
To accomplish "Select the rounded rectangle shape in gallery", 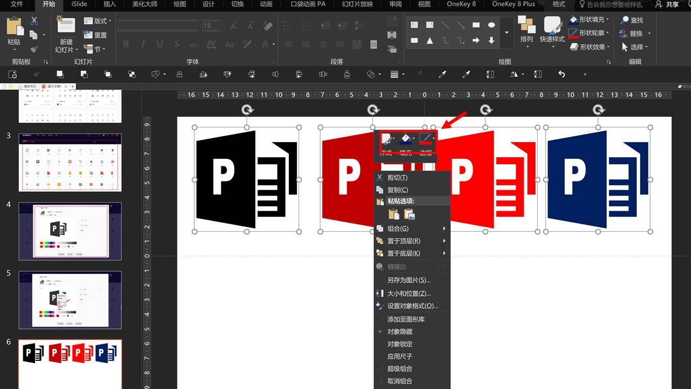I will click(x=414, y=40).
